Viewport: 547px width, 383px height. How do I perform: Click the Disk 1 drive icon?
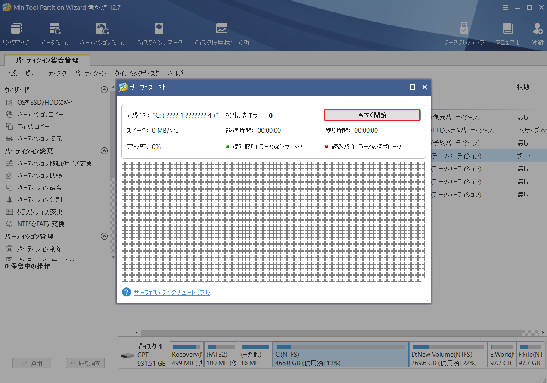tap(127, 356)
